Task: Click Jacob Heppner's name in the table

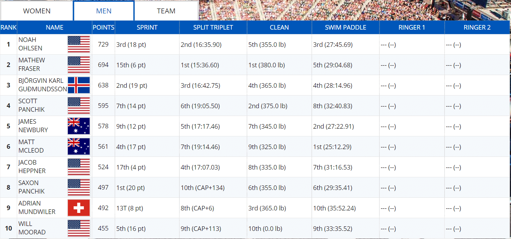Action: (x=32, y=167)
